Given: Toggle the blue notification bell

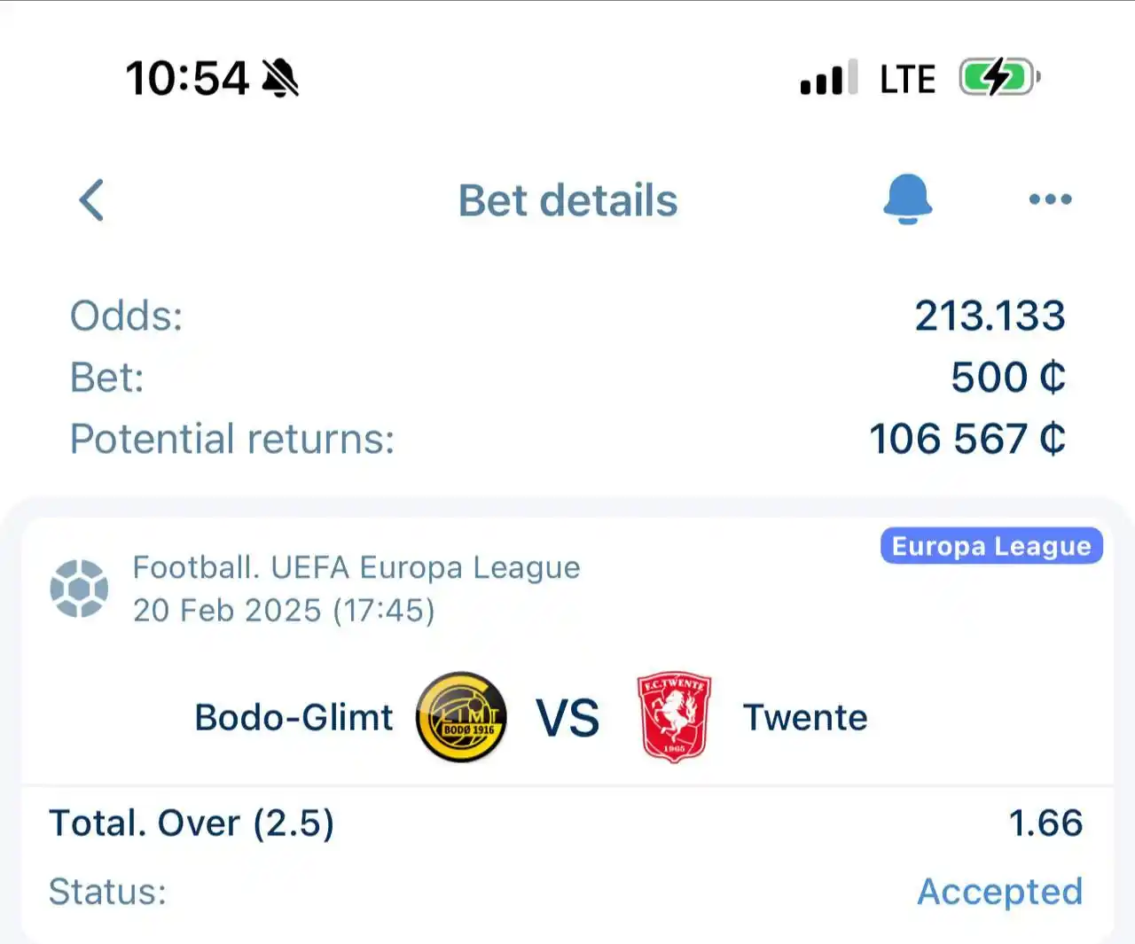Looking at the screenshot, I should point(907,199).
